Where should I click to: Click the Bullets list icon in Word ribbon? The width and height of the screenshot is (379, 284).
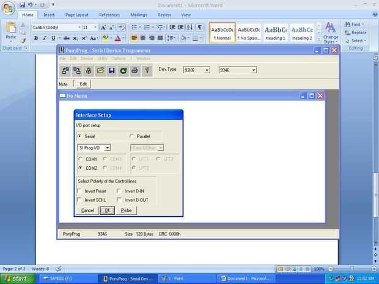[x=134, y=27]
